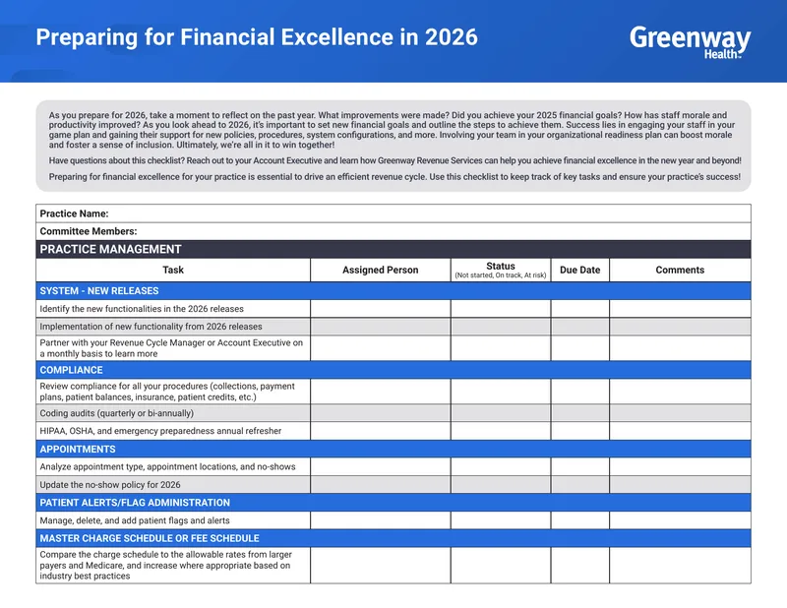Click 'Coding audits (quarterly or bi-annually)'
787x608 pixels.
click(x=116, y=413)
